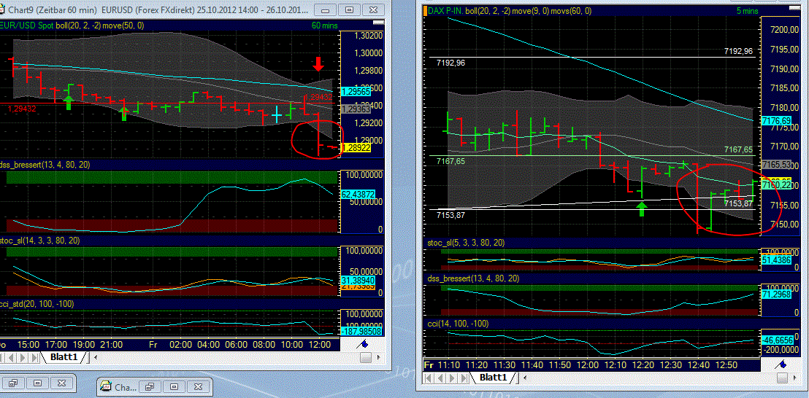Click the 62,43872 dss_bressert value label
Screen dimensions: 809x398
(357, 195)
